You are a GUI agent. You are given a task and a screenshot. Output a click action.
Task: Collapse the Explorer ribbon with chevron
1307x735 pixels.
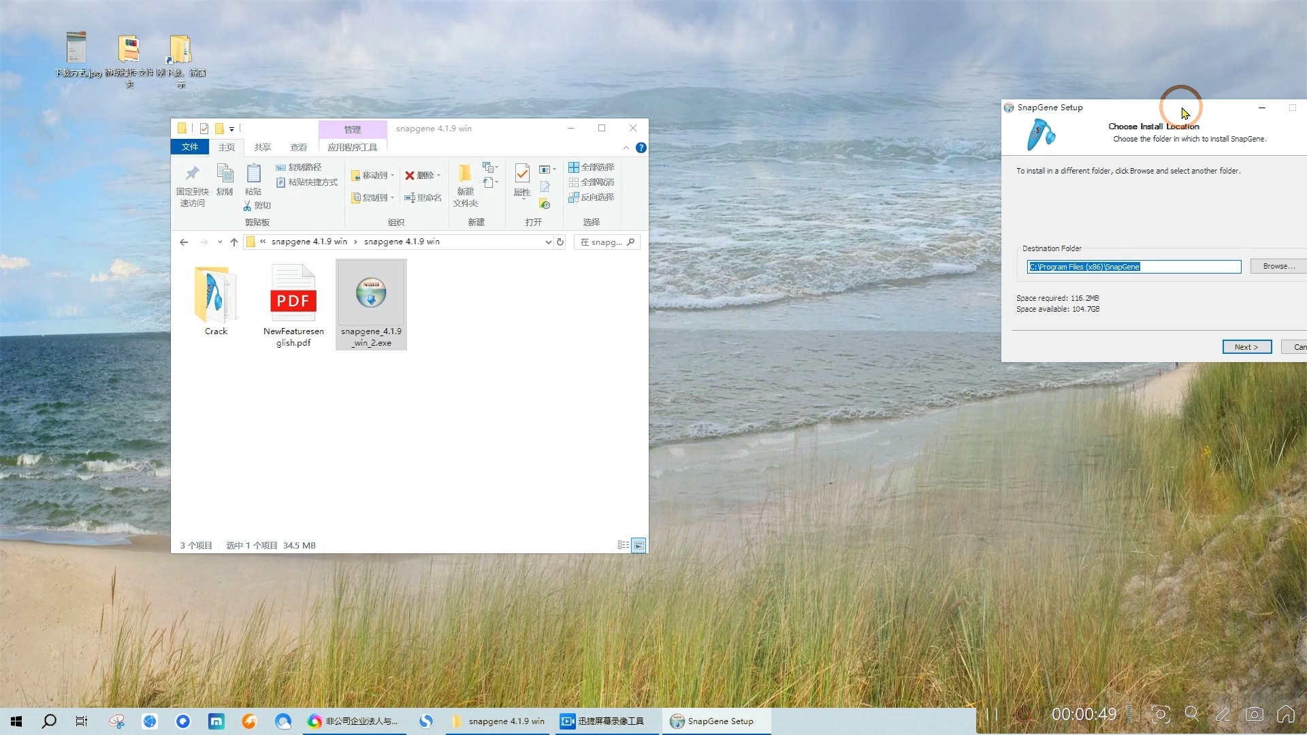626,148
